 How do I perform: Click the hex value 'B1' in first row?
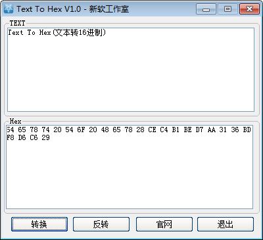tap(176, 130)
